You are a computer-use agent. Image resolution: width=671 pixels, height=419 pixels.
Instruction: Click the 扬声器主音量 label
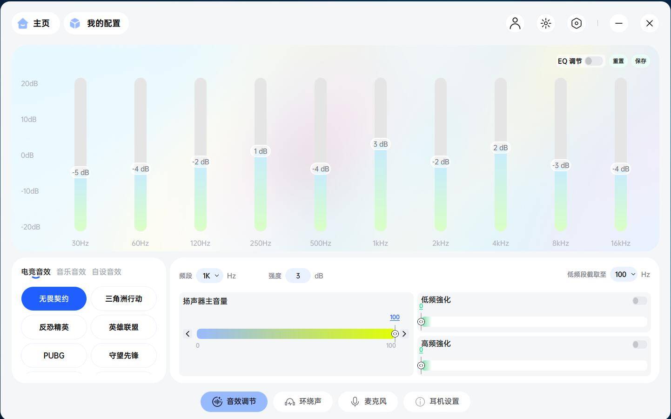point(205,301)
